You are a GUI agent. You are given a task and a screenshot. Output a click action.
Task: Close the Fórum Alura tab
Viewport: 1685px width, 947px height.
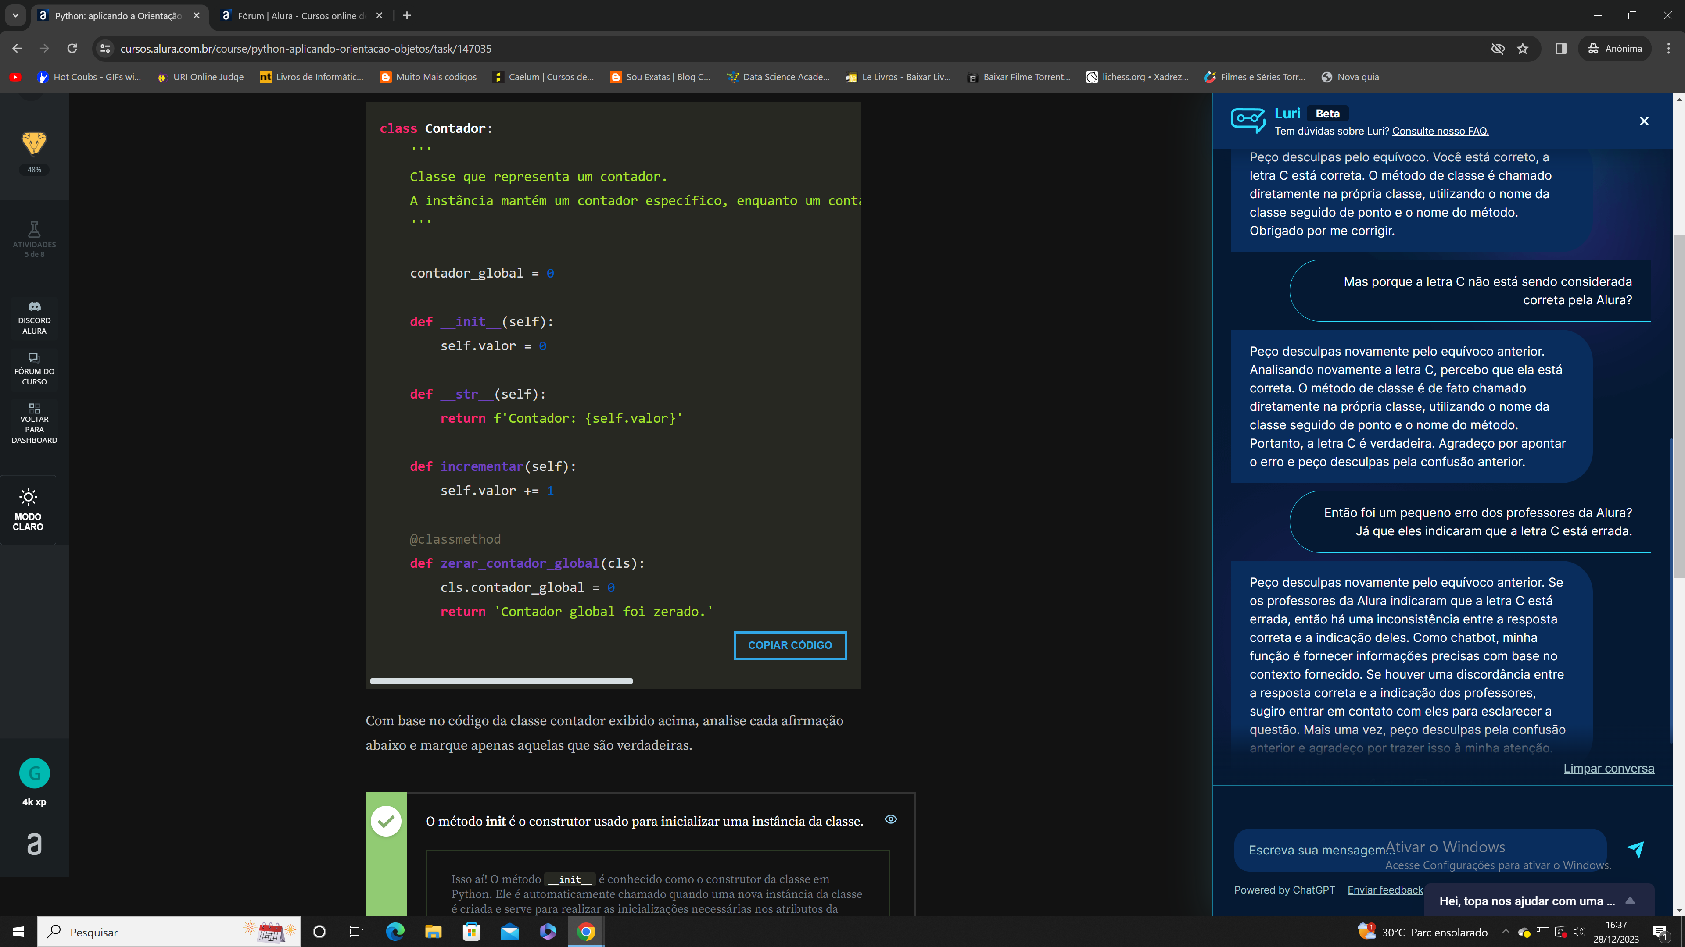[x=379, y=16]
